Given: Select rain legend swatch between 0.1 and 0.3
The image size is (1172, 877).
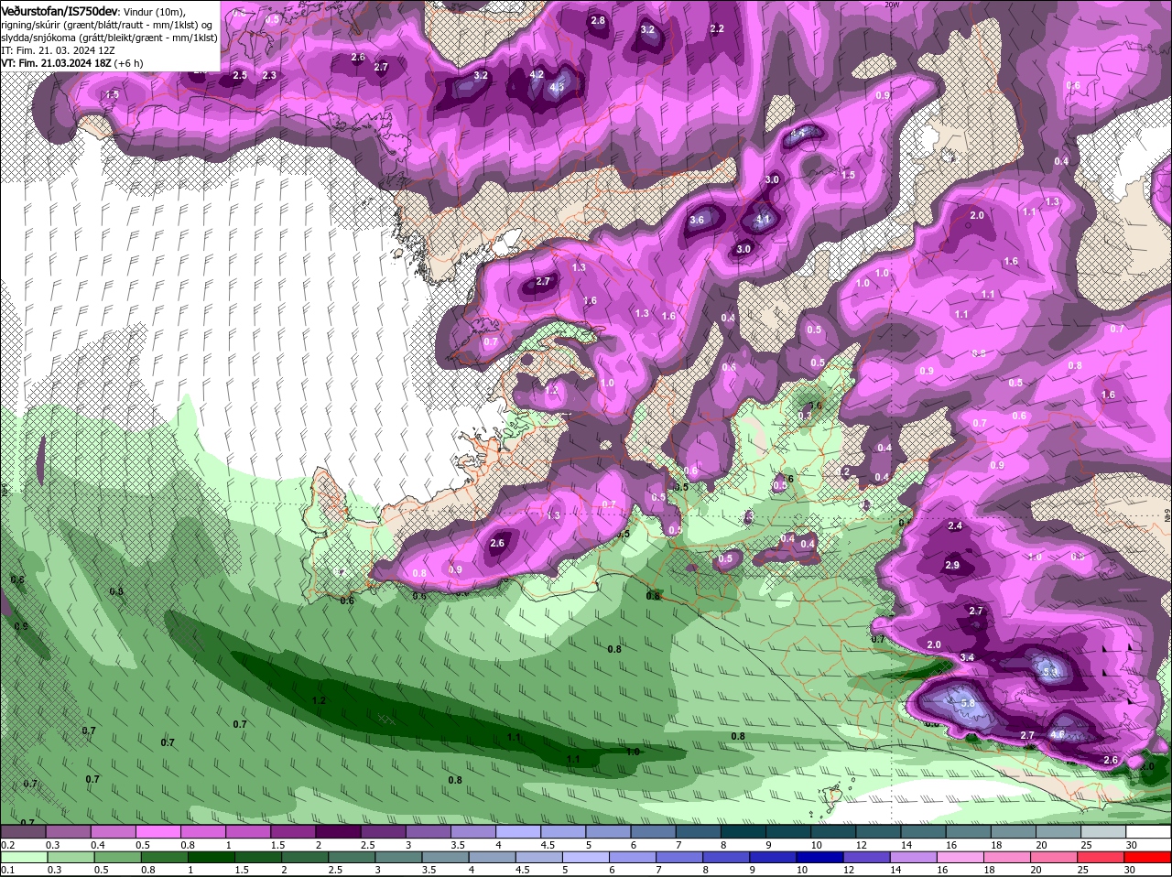Looking at the screenshot, I should tap(23, 857).
